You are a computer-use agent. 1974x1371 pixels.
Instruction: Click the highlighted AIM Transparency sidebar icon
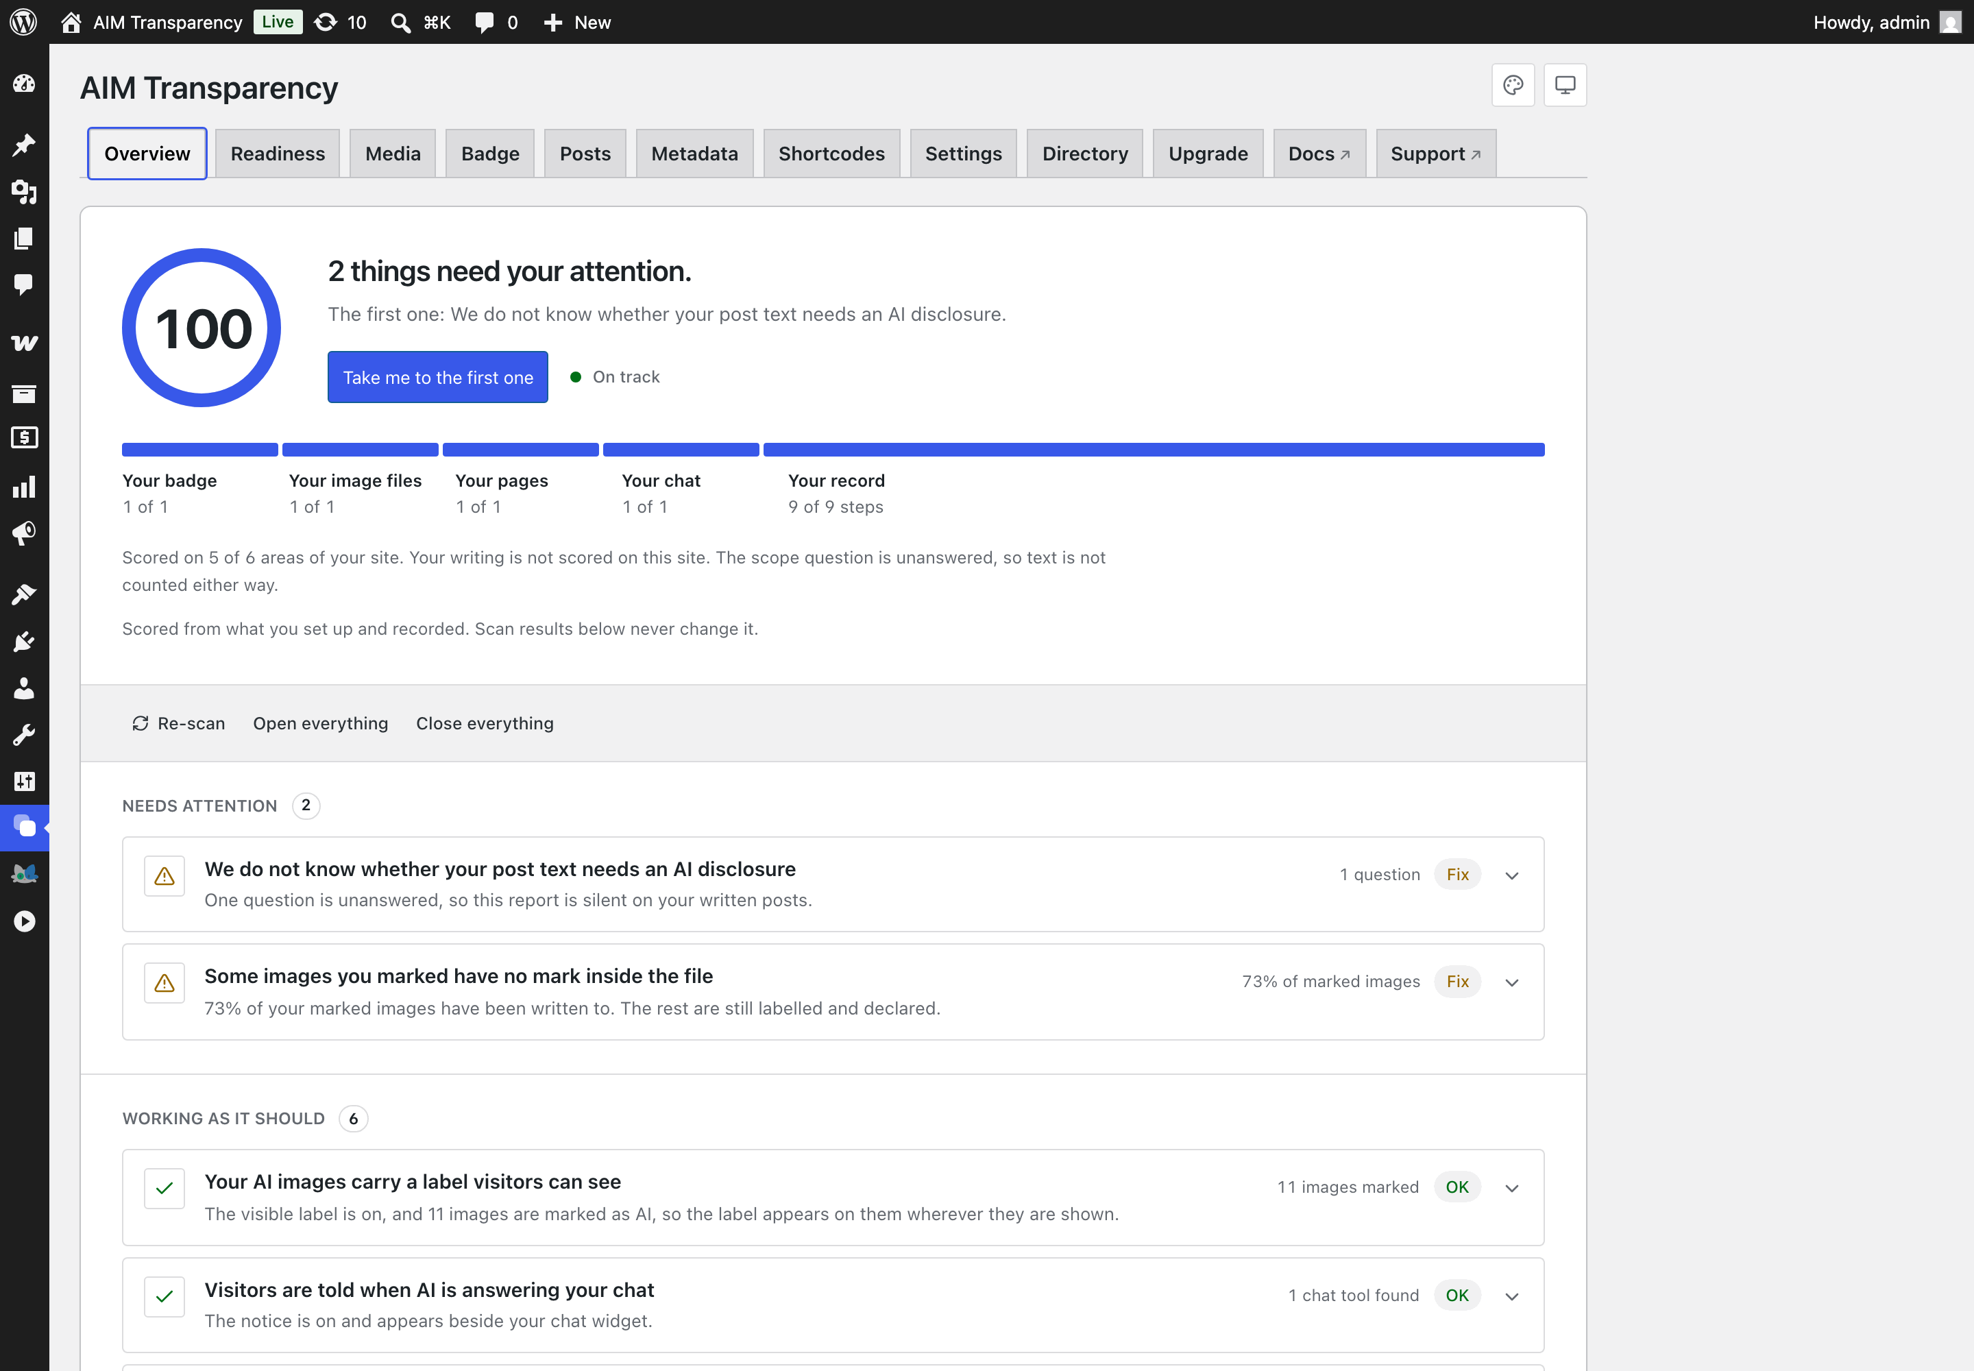[x=24, y=827]
